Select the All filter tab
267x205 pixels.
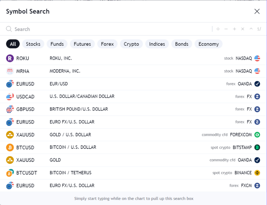[x=13, y=44]
